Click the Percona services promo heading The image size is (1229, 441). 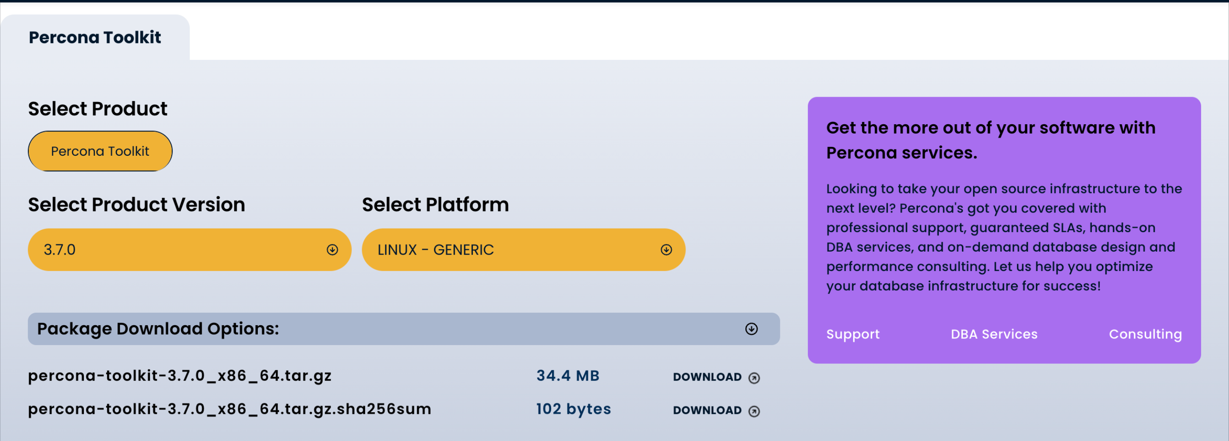point(990,140)
